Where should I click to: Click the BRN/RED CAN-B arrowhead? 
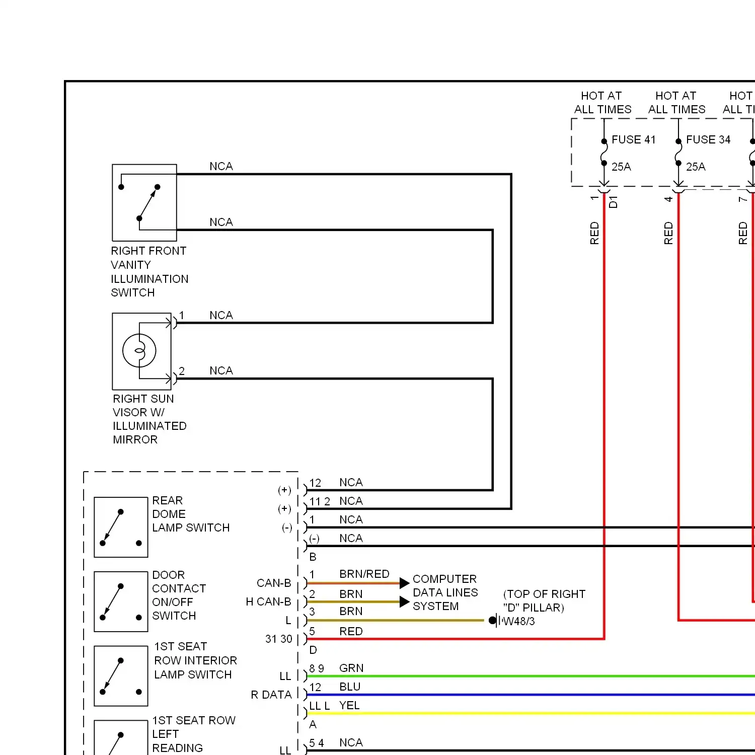pyautogui.click(x=405, y=583)
